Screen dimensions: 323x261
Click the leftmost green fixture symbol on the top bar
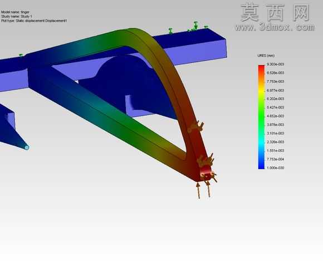click(x=170, y=31)
